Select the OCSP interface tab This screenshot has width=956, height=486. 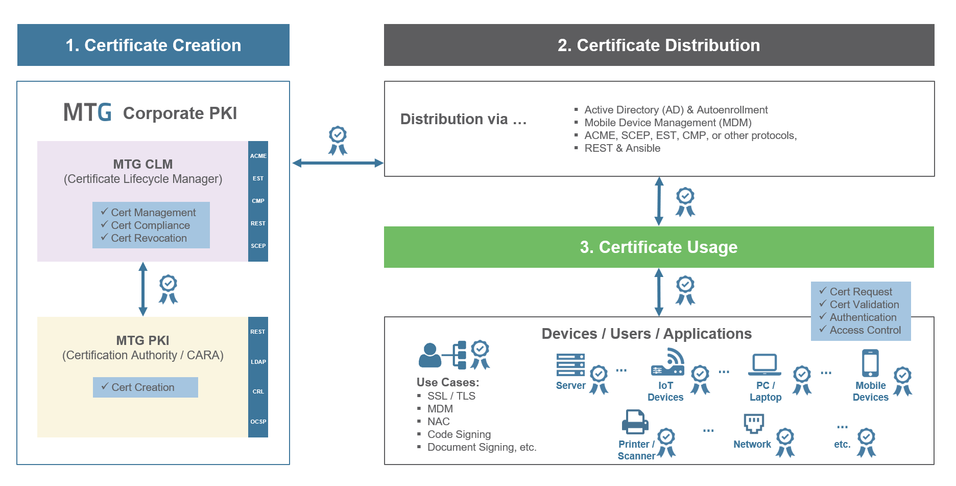coord(258,422)
